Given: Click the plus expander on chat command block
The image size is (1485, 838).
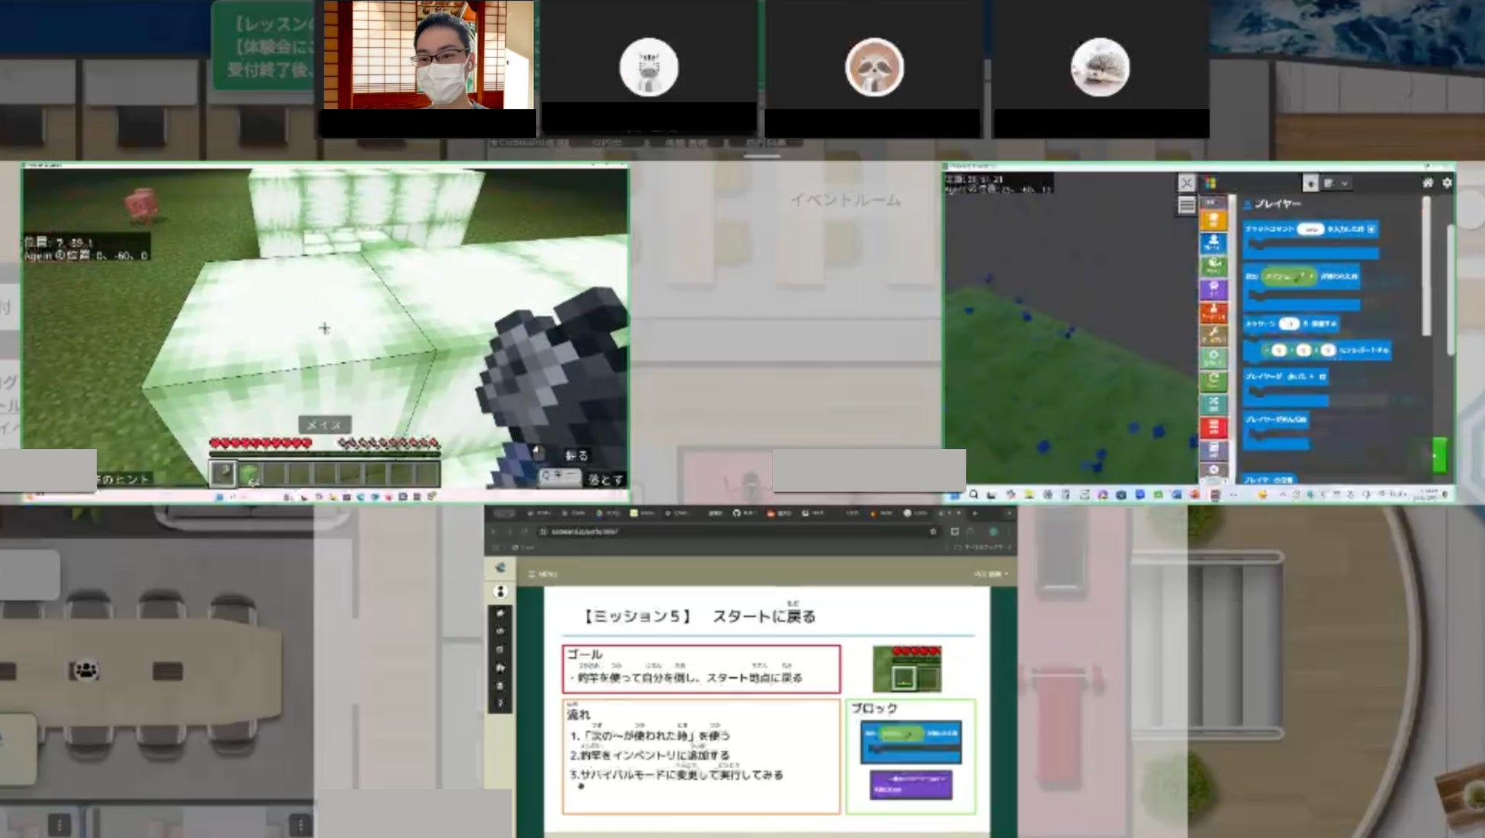Looking at the screenshot, I should [1372, 229].
